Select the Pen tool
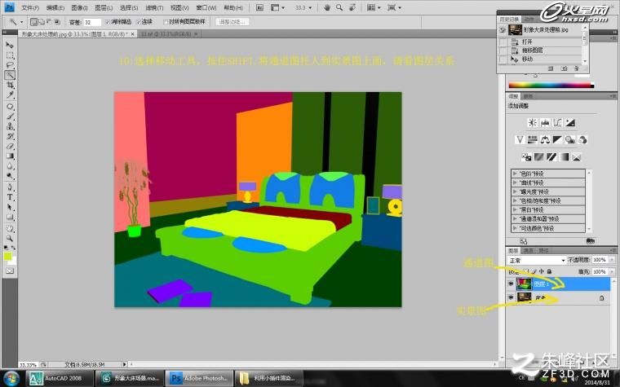Viewport: 620px width, 387px height. click(10, 187)
